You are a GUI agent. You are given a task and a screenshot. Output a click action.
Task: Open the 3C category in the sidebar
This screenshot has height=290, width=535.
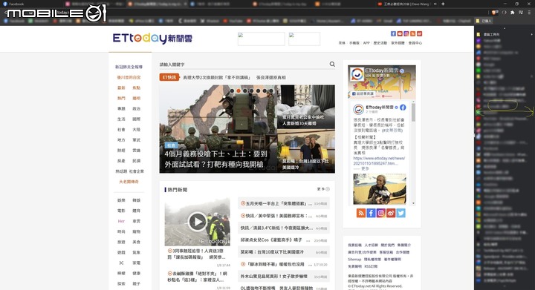click(x=121, y=263)
